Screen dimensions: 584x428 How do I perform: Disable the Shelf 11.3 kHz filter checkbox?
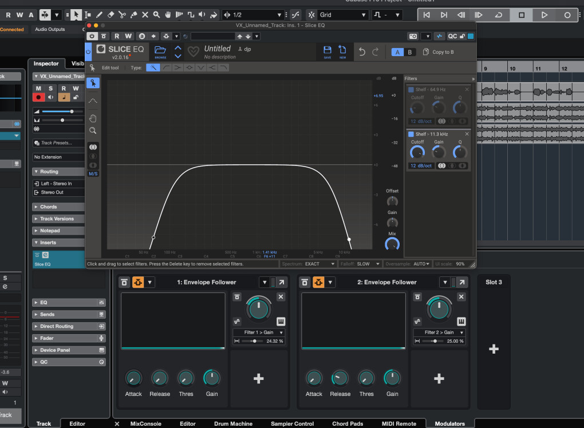[411, 134]
